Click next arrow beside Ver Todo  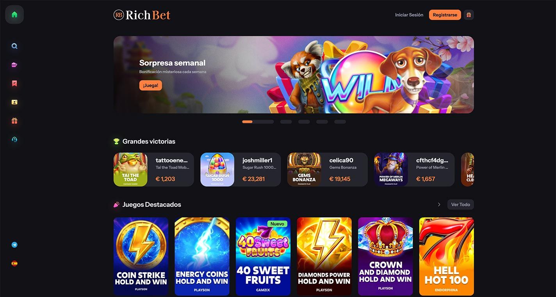[439, 204]
